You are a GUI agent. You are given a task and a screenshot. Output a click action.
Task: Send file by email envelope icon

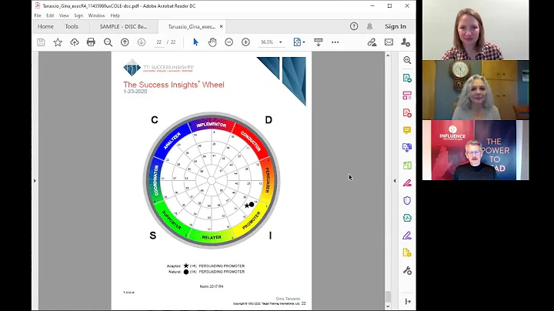(x=389, y=42)
